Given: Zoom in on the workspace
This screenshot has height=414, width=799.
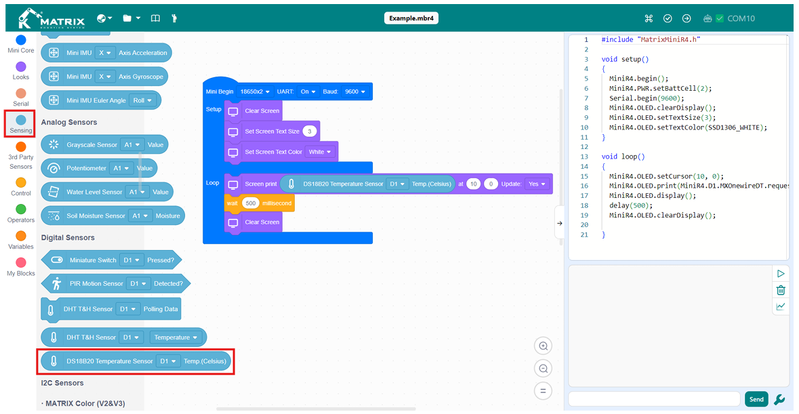Looking at the screenshot, I should (544, 346).
